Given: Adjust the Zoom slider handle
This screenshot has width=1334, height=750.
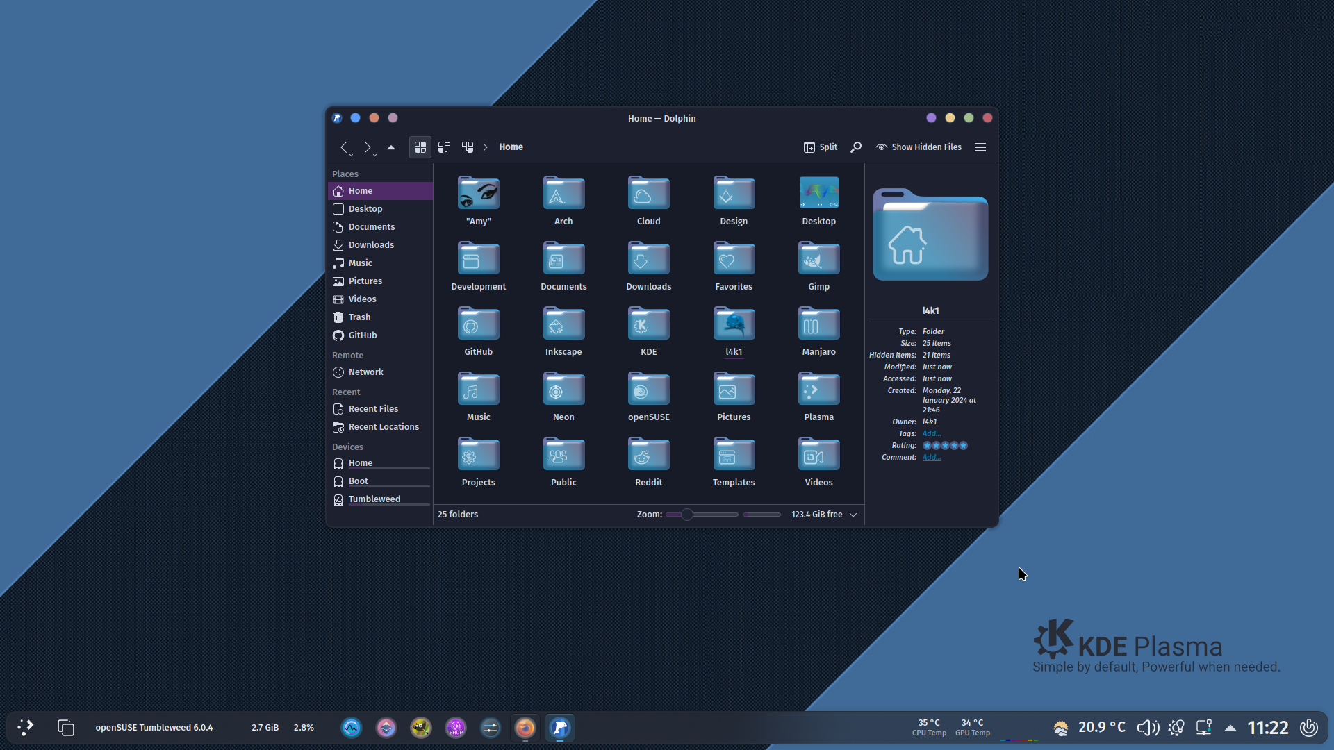Looking at the screenshot, I should click(x=686, y=515).
